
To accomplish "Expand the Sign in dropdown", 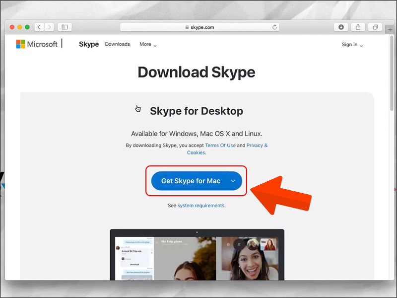I will click(x=352, y=45).
